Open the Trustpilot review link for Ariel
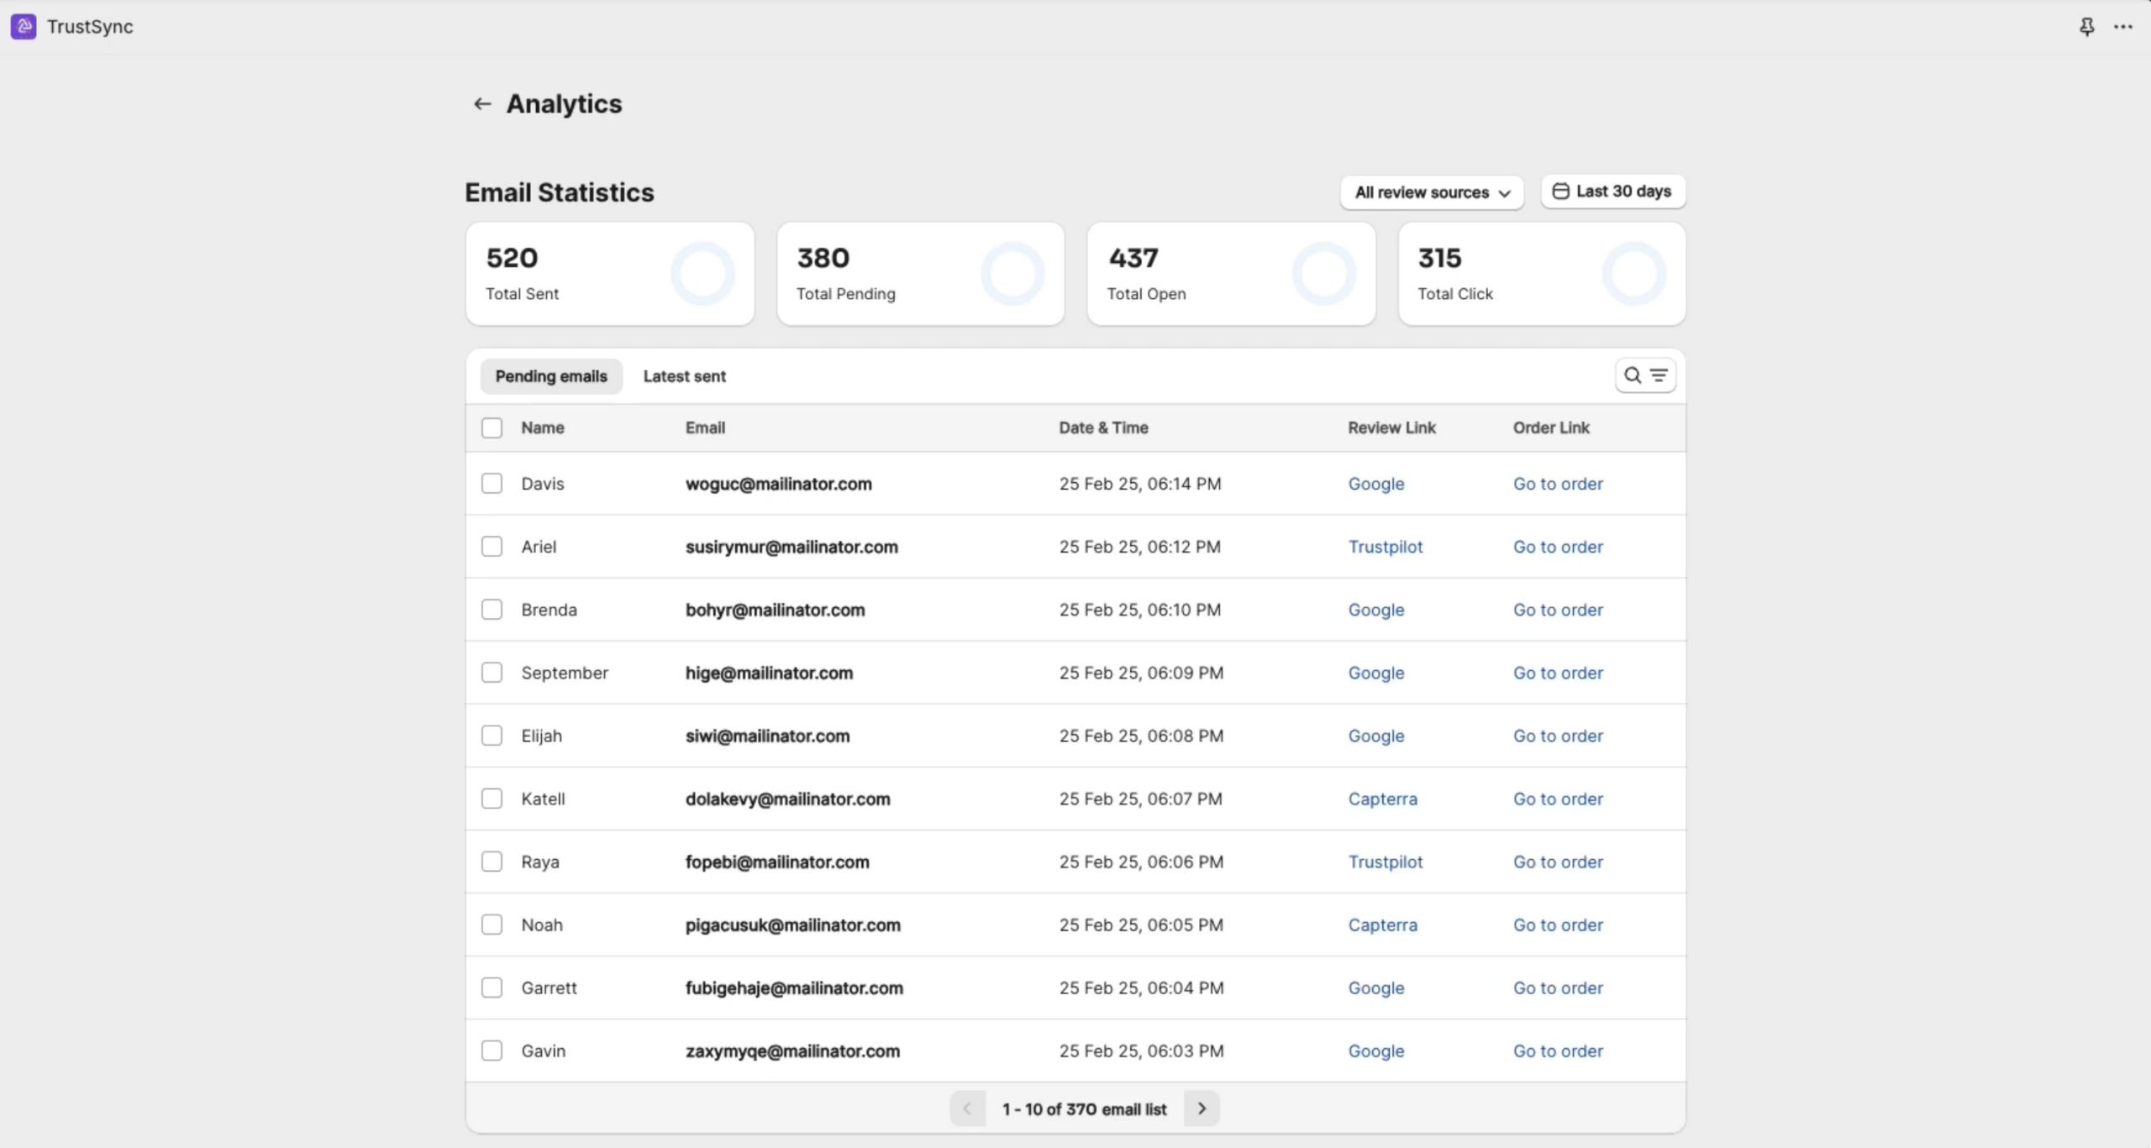Viewport: 2151px width, 1148px height. coord(1386,547)
